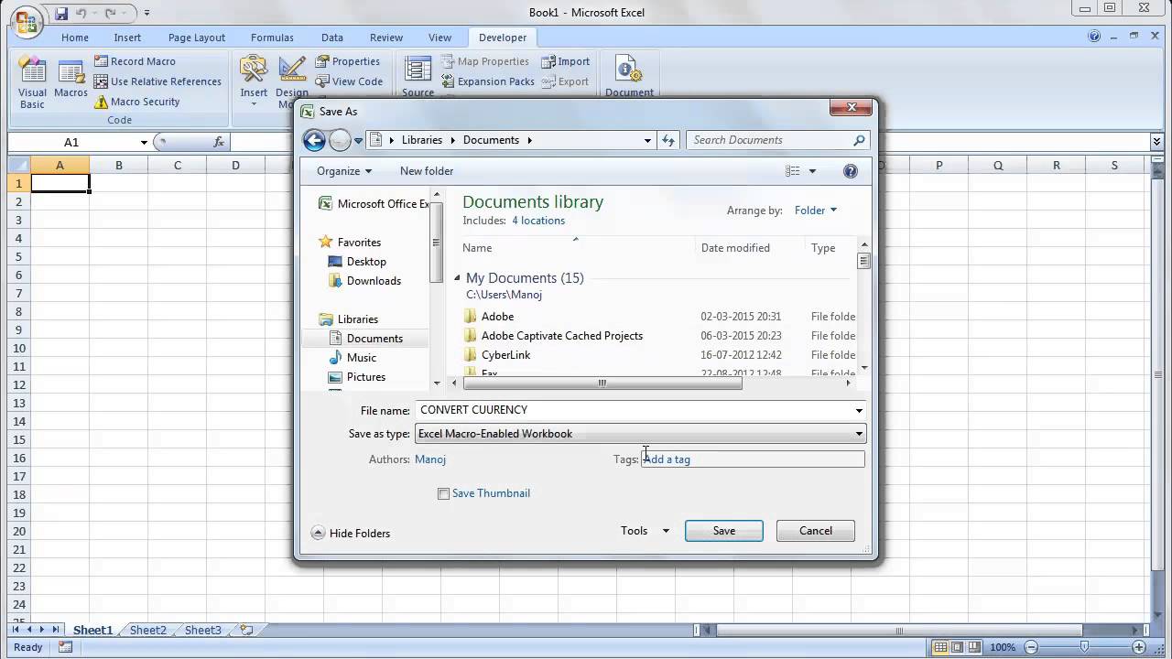Click the Cancel button
The image size is (1172, 659).
[816, 531]
